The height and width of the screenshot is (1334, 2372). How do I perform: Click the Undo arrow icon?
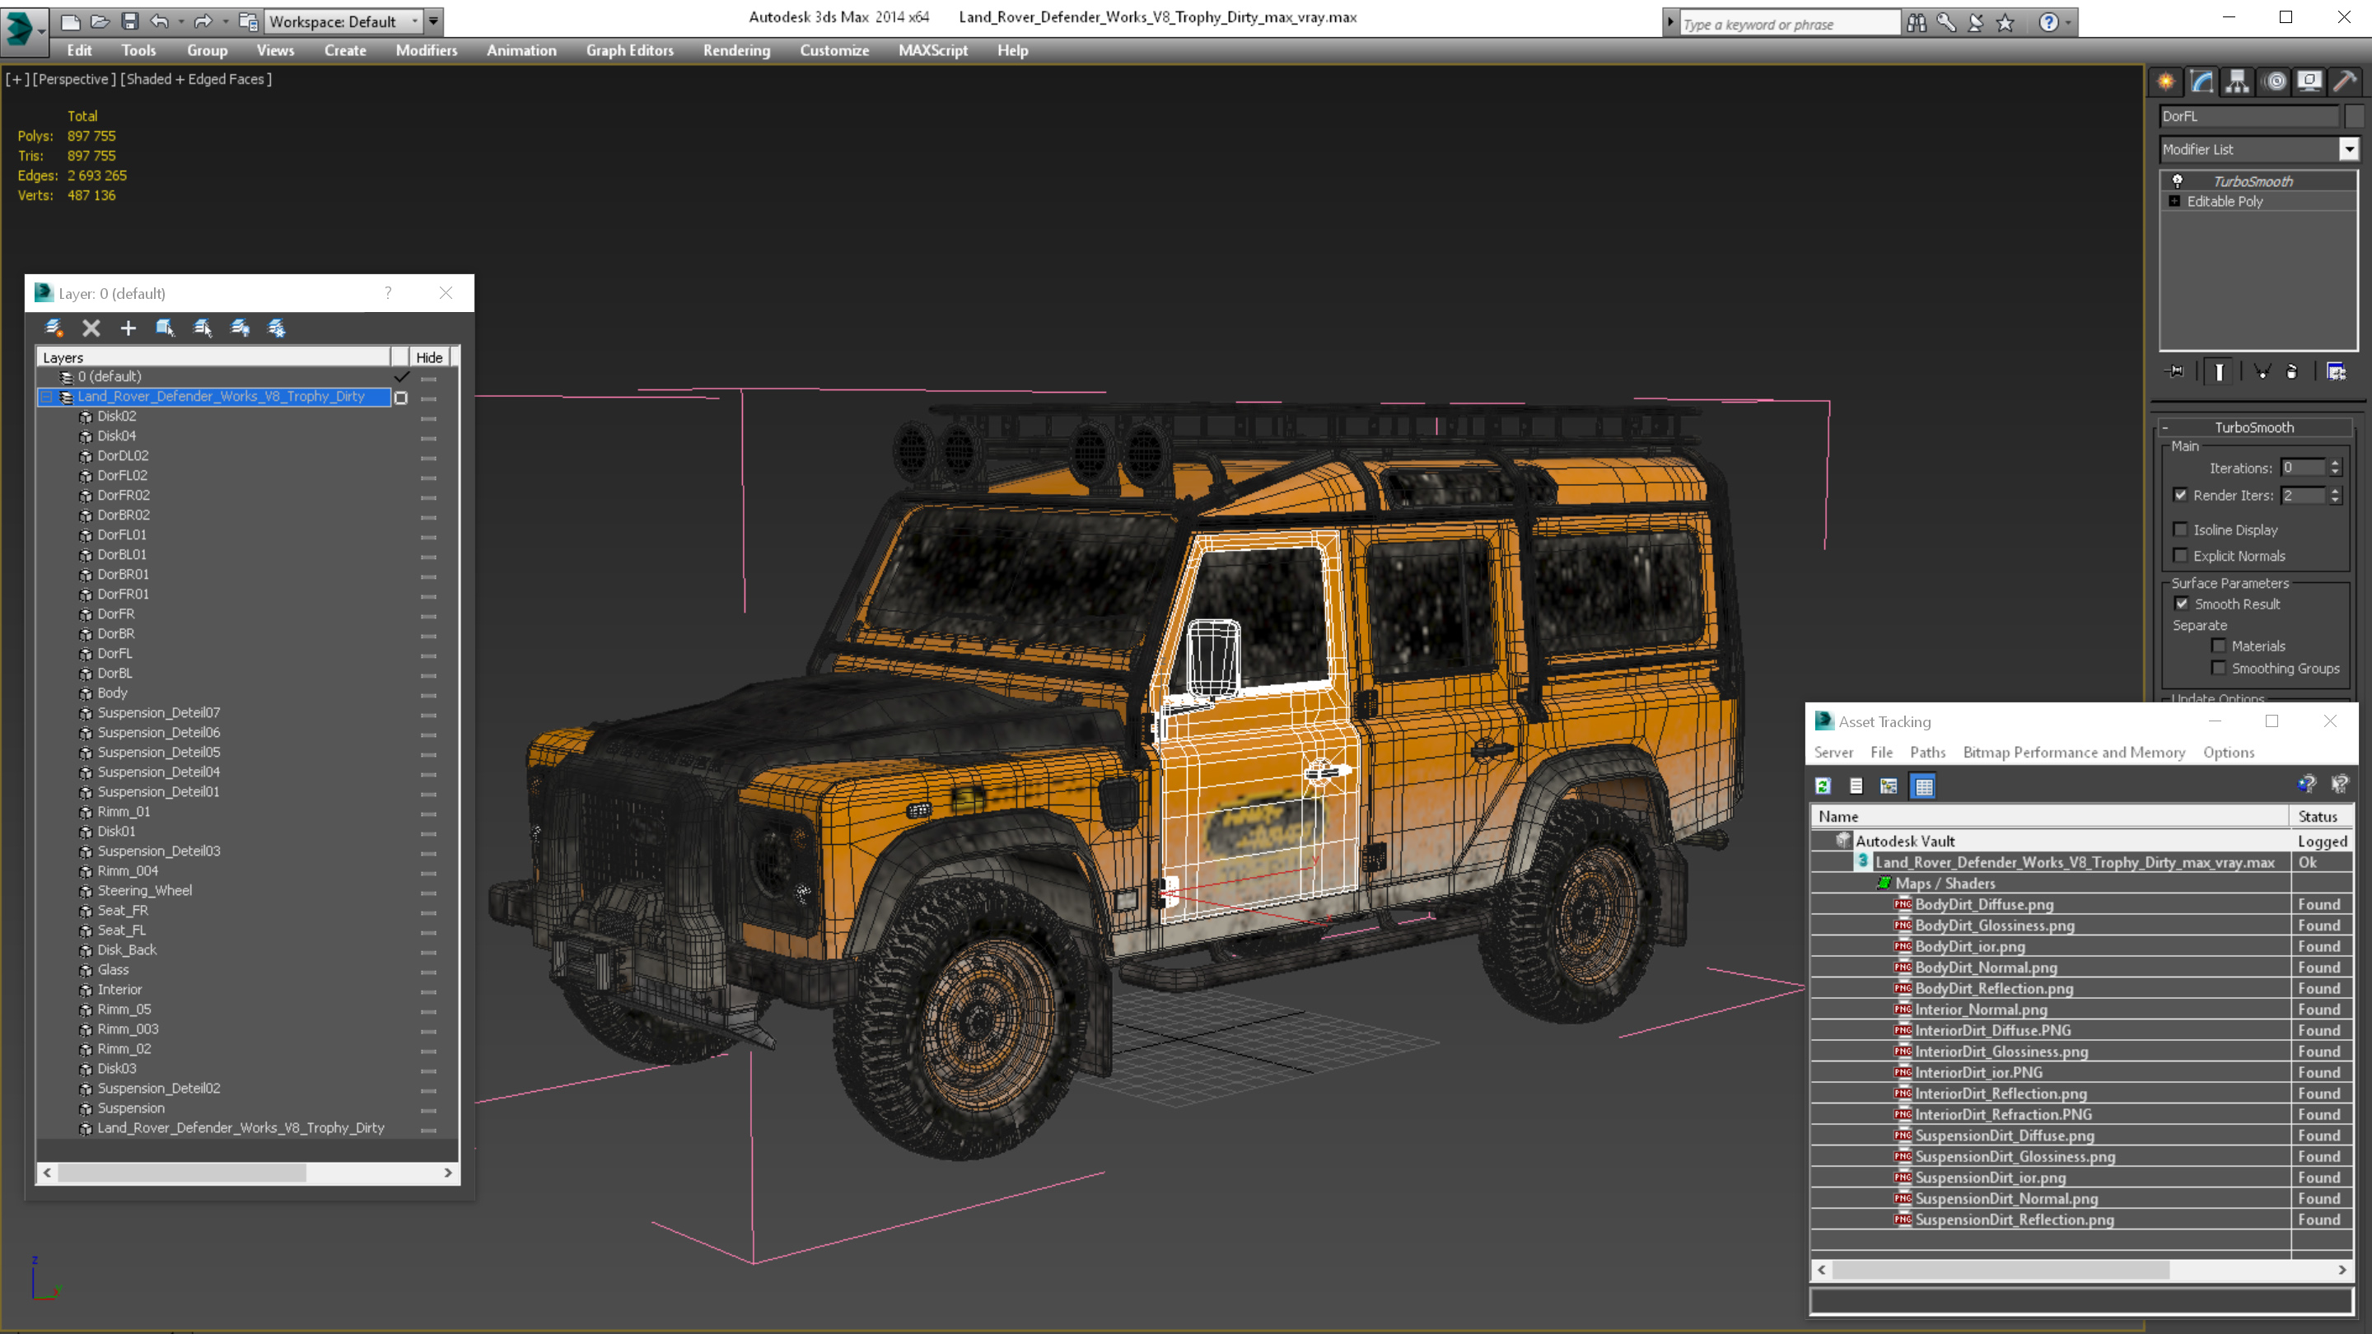coord(159,21)
